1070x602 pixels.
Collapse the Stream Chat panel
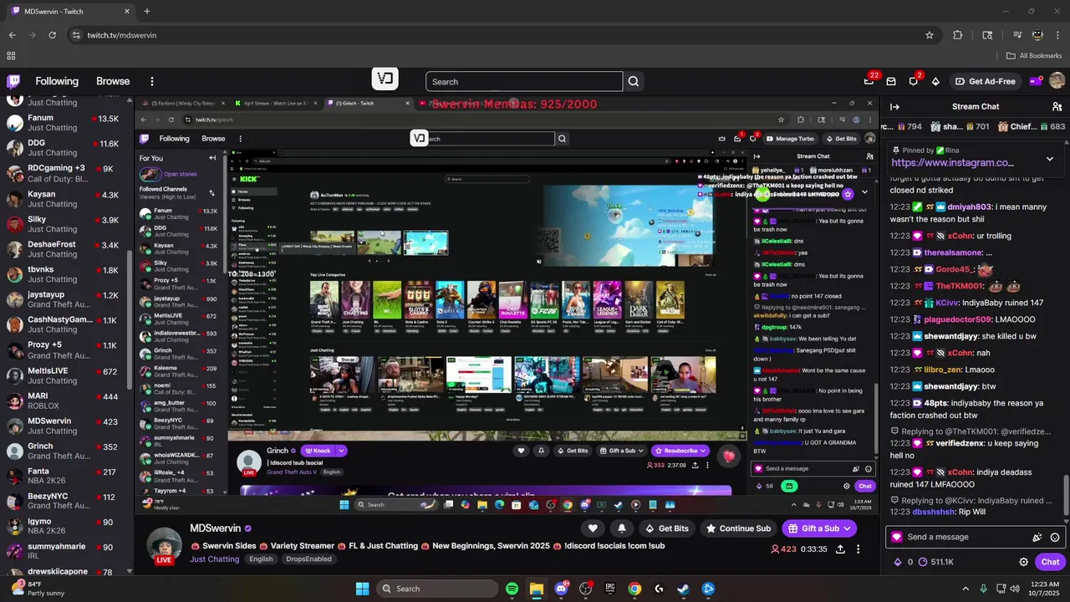[x=894, y=106]
